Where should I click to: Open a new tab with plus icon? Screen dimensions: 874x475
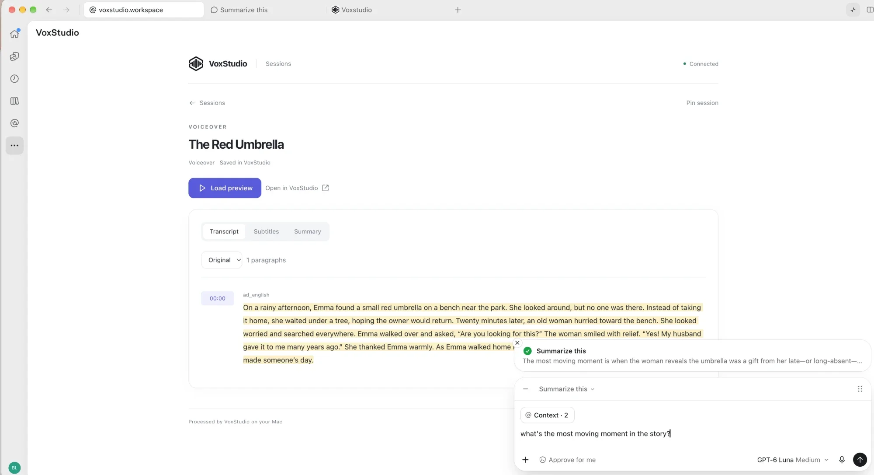(x=458, y=10)
